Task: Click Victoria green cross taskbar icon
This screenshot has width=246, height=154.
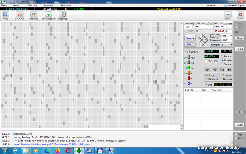Action: point(79,151)
